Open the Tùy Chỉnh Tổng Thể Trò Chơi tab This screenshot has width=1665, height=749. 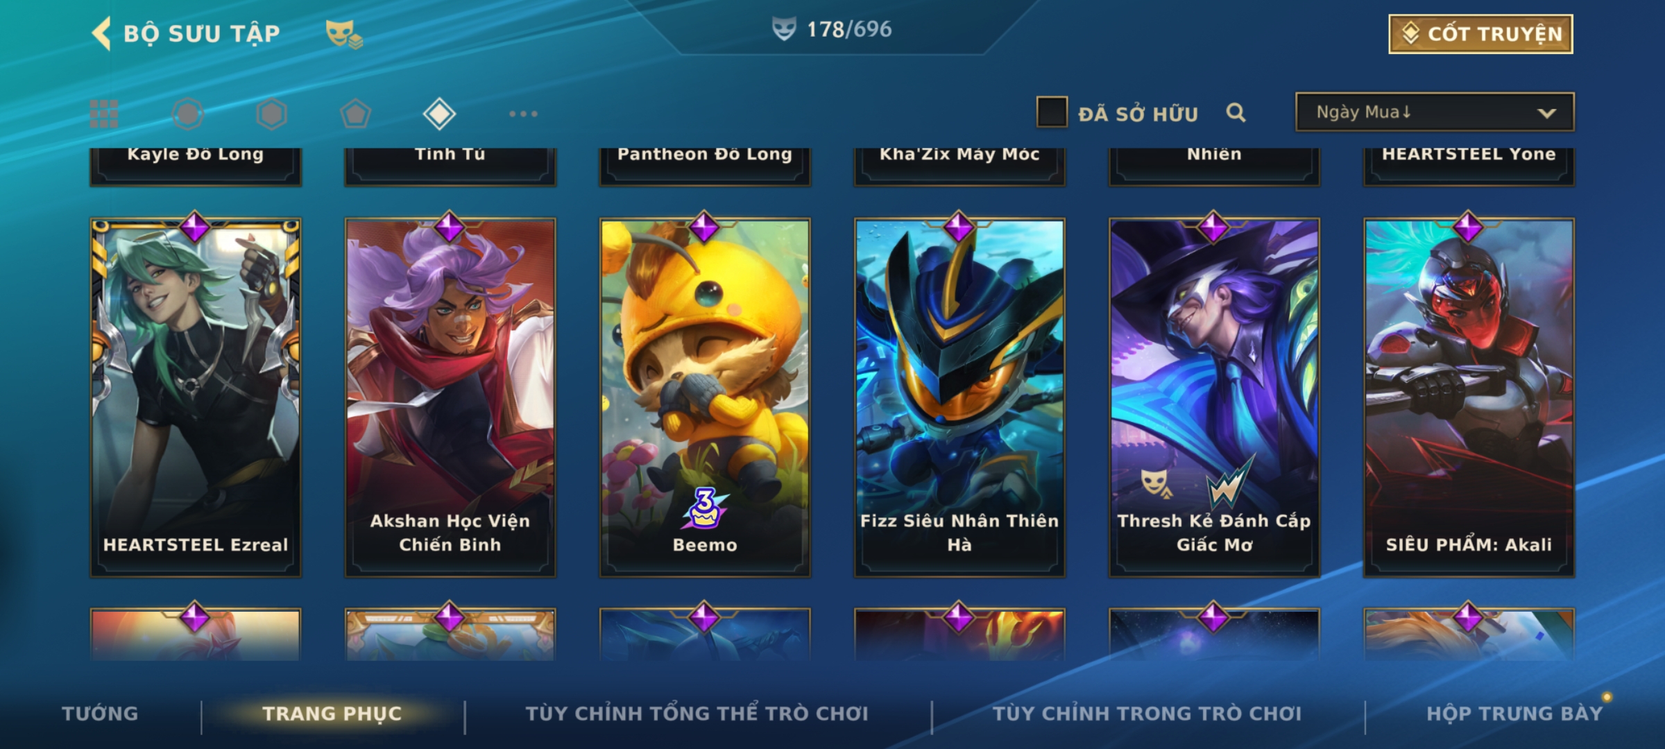coord(697,714)
